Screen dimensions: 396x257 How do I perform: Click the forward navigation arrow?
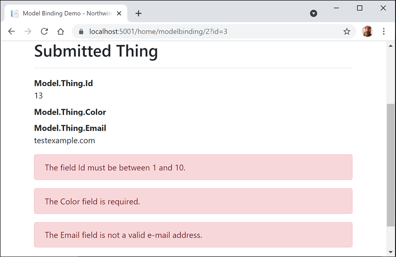28,32
